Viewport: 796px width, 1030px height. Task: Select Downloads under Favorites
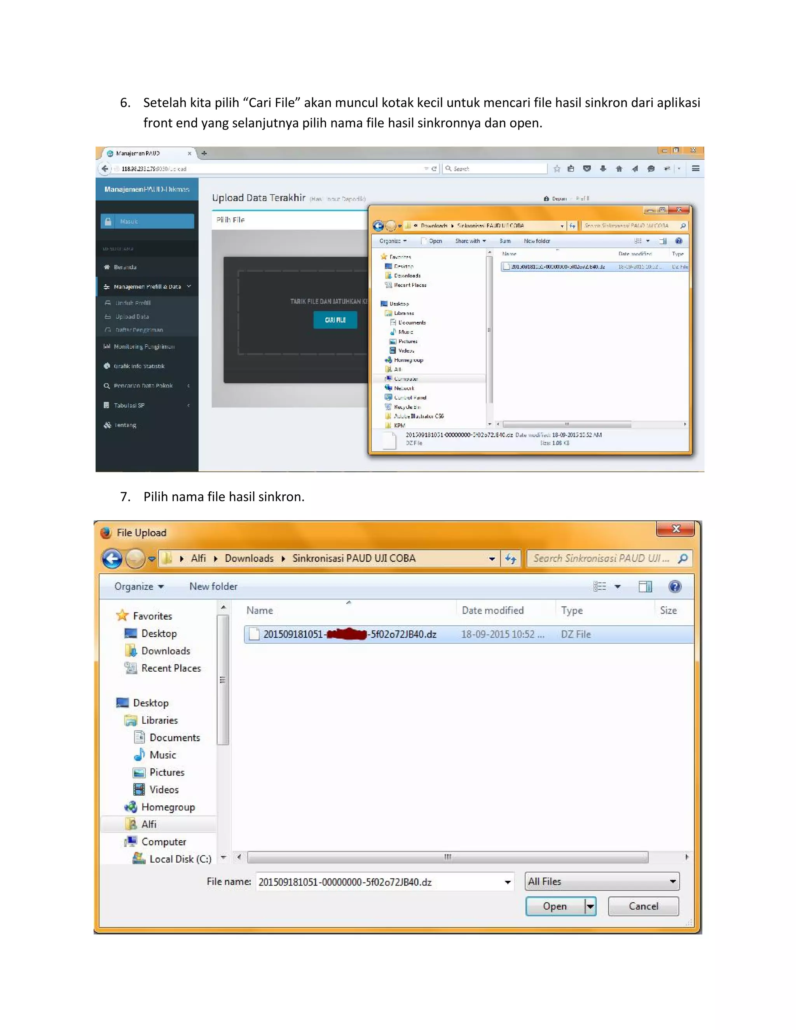pyautogui.click(x=166, y=651)
